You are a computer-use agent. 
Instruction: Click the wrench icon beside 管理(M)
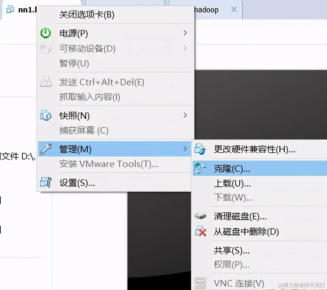pyautogui.click(x=46, y=149)
